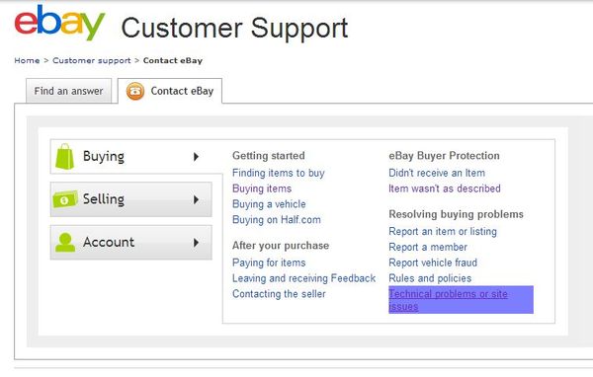Screen dimensions: 593x377
Task: Go to Home in the breadcrumb
Action: click(27, 60)
